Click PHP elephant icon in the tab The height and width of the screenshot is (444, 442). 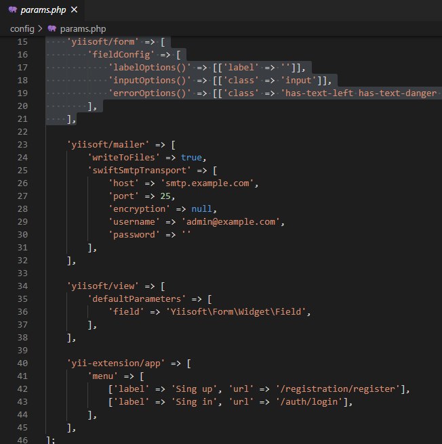[x=13, y=10]
